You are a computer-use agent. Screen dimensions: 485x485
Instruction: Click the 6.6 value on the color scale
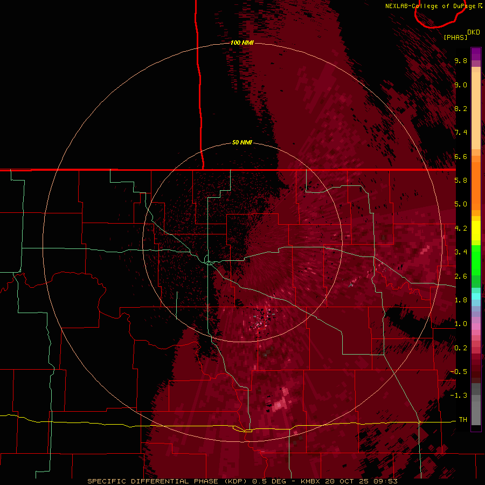[x=461, y=156]
